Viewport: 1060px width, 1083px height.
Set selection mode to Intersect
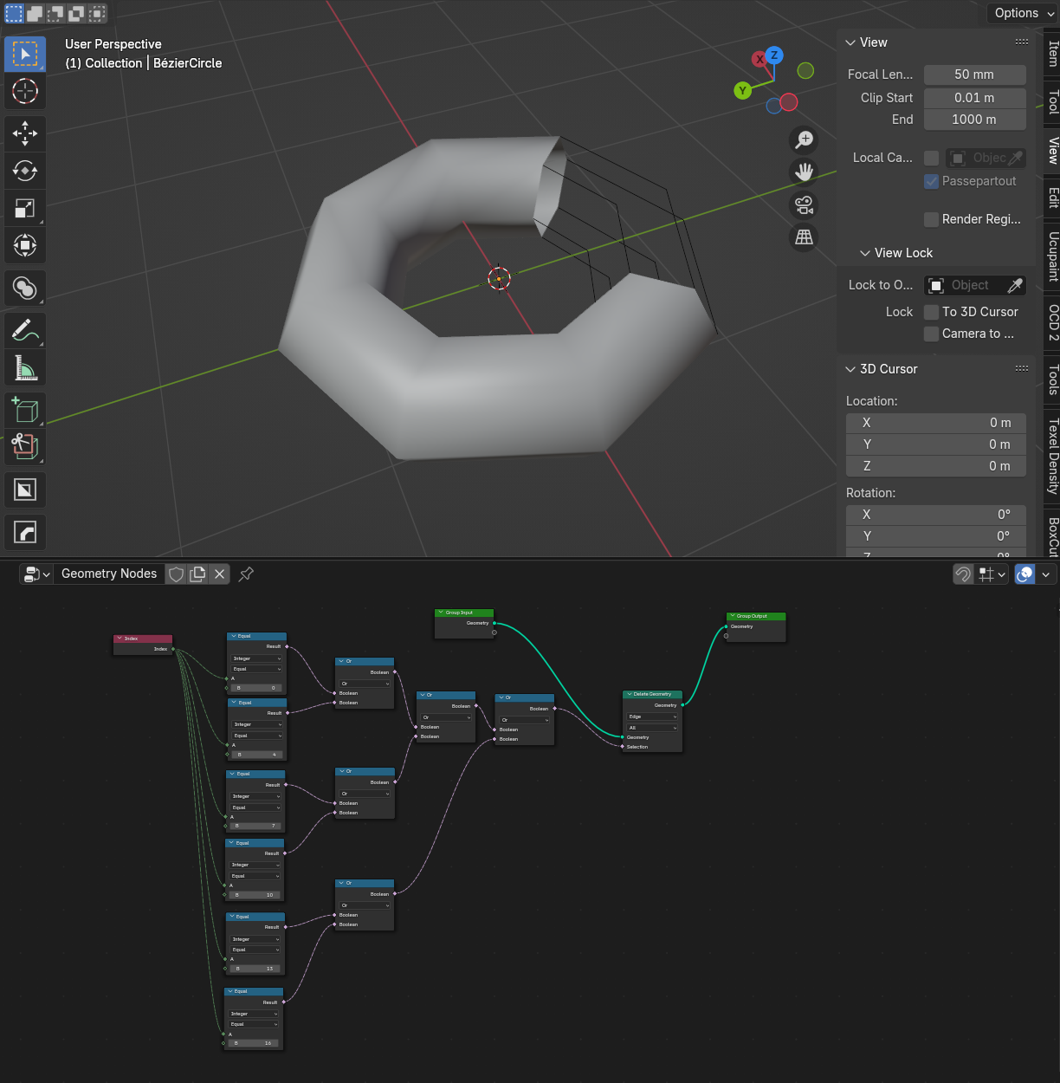tap(98, 13)
